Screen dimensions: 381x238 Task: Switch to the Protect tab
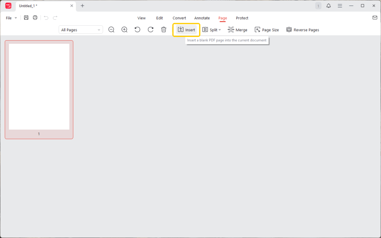point(242,18)
